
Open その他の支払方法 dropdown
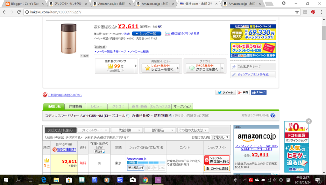(x=193, y=130)
